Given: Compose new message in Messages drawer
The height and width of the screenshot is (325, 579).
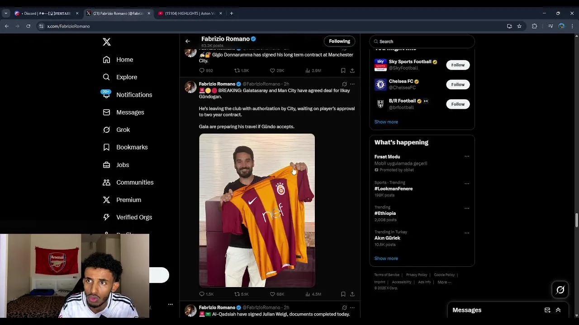Looking at the screenshot, I should [547, 310].
